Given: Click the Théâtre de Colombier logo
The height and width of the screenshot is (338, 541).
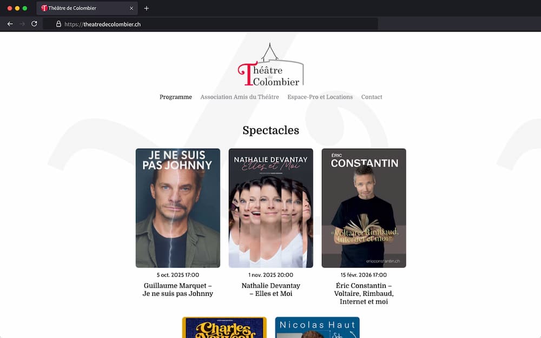Looking at the screenshot, I should pos(271,64).
